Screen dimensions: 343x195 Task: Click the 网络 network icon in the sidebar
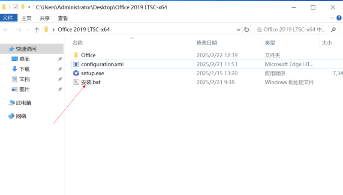coord(12,116)
